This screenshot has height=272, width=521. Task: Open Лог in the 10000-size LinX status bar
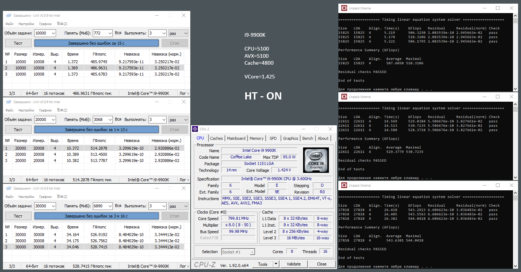[184, 93]
